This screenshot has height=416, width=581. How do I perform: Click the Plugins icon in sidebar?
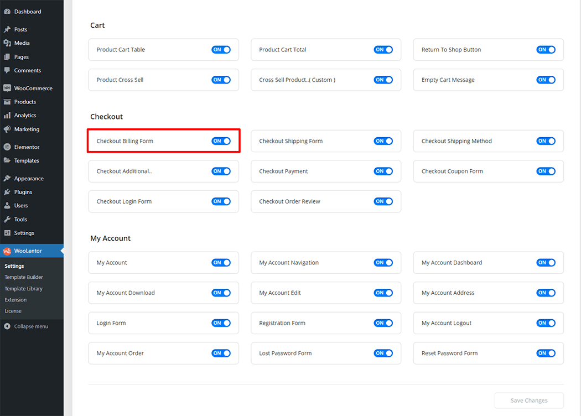[7, 192]
